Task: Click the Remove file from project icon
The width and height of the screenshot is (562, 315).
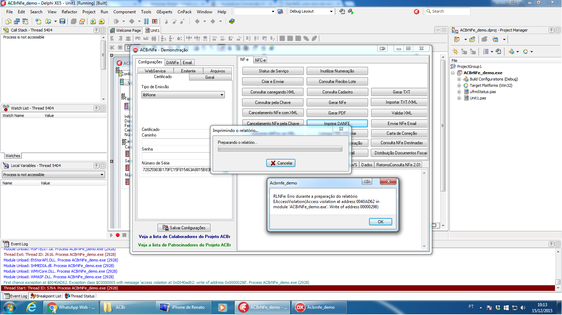Action: (x=102, y=21)
